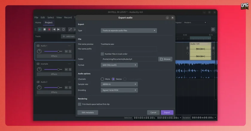Screen dimensions: 251x131
Task: Open the Record menu
Action: click(68, 18)
